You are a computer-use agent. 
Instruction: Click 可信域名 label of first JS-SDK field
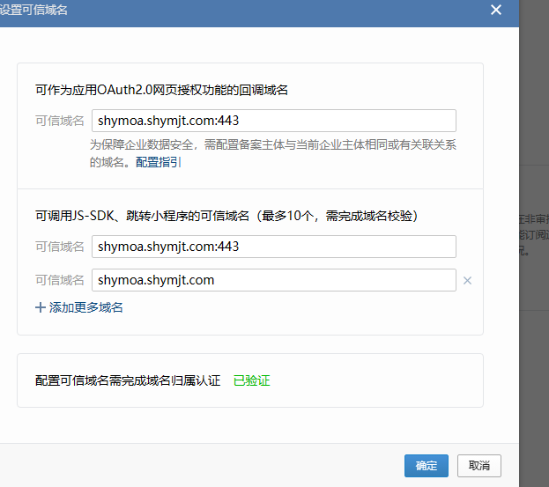click(x=60, y=247)
